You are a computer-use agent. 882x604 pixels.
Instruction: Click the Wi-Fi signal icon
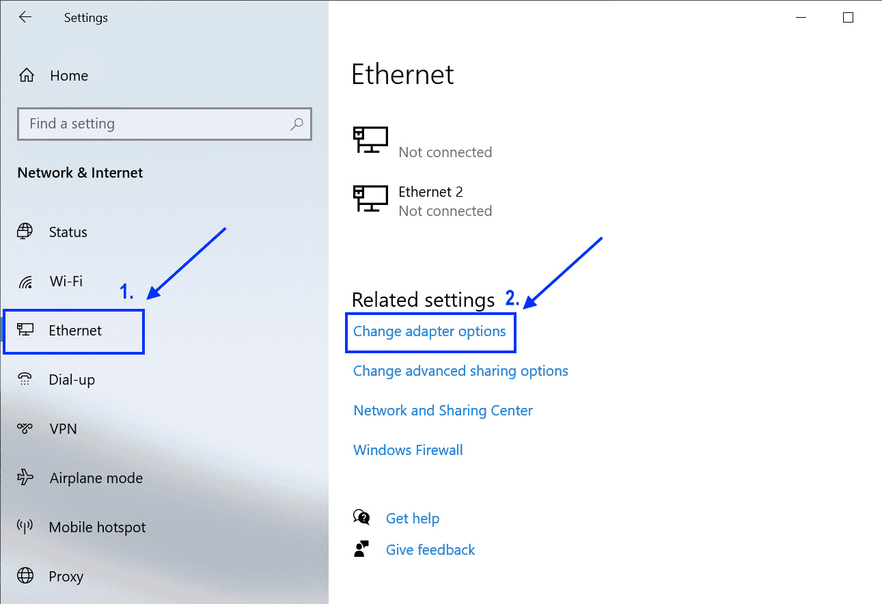pyautogui.click(x=25, y=281)
